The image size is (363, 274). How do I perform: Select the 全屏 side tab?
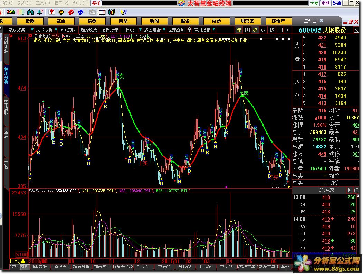tap(6, 134)
